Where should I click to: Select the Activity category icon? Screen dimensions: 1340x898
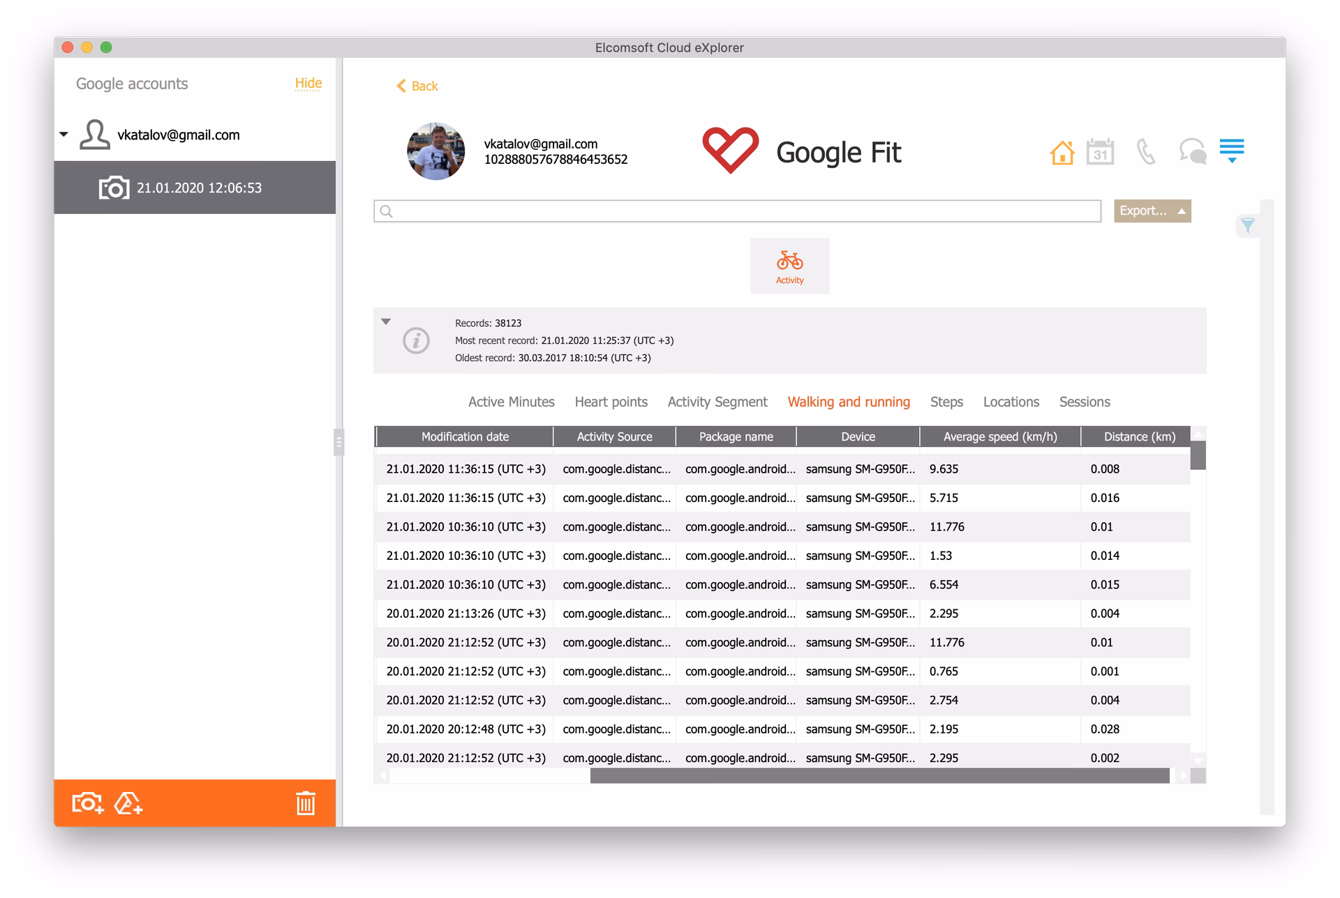[x=789, y=266]
